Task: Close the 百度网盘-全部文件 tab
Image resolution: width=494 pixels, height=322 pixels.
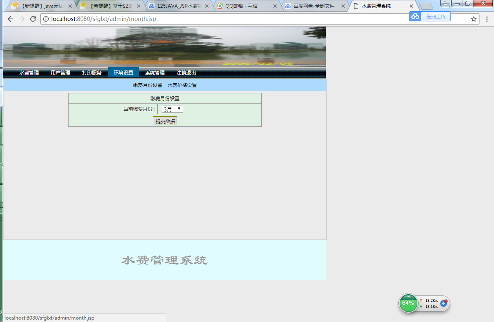Action: [343, 6]
